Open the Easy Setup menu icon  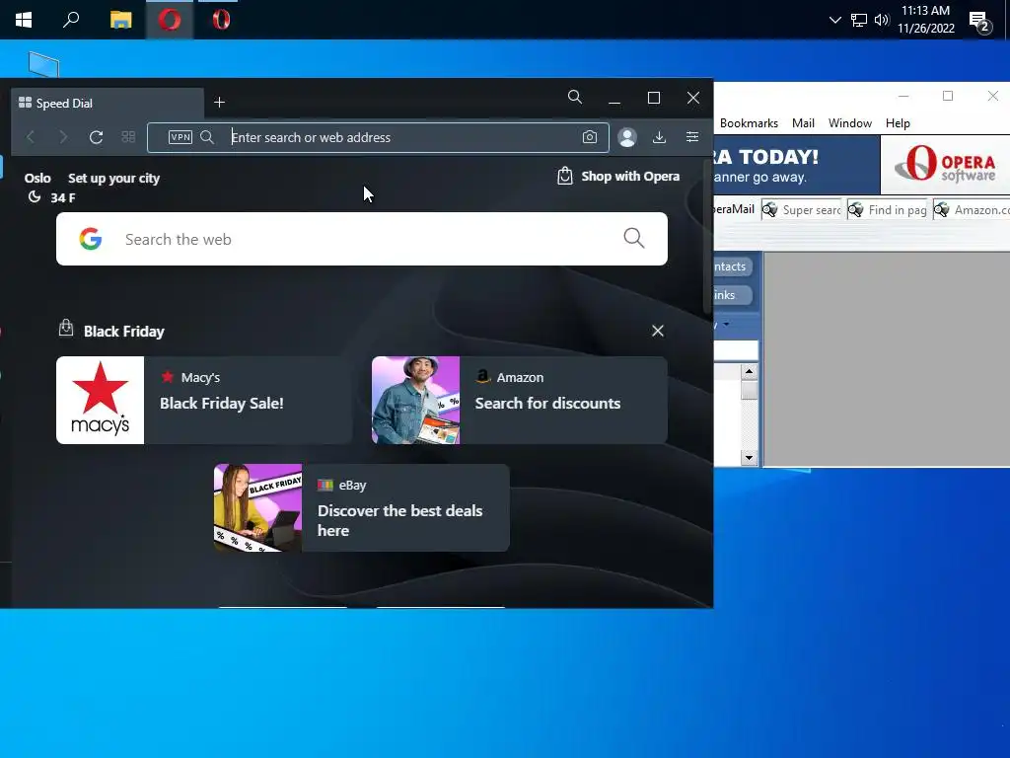[691, 136]
